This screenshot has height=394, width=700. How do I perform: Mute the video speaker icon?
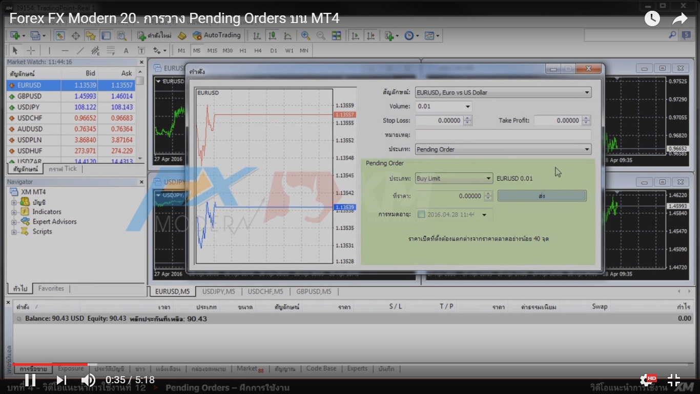88,380
